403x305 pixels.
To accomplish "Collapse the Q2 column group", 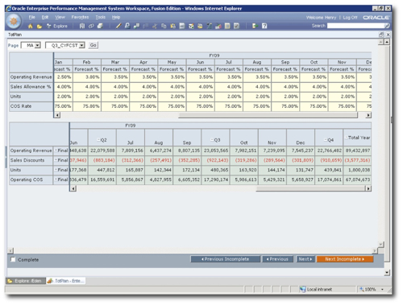I will click(98, 140).
